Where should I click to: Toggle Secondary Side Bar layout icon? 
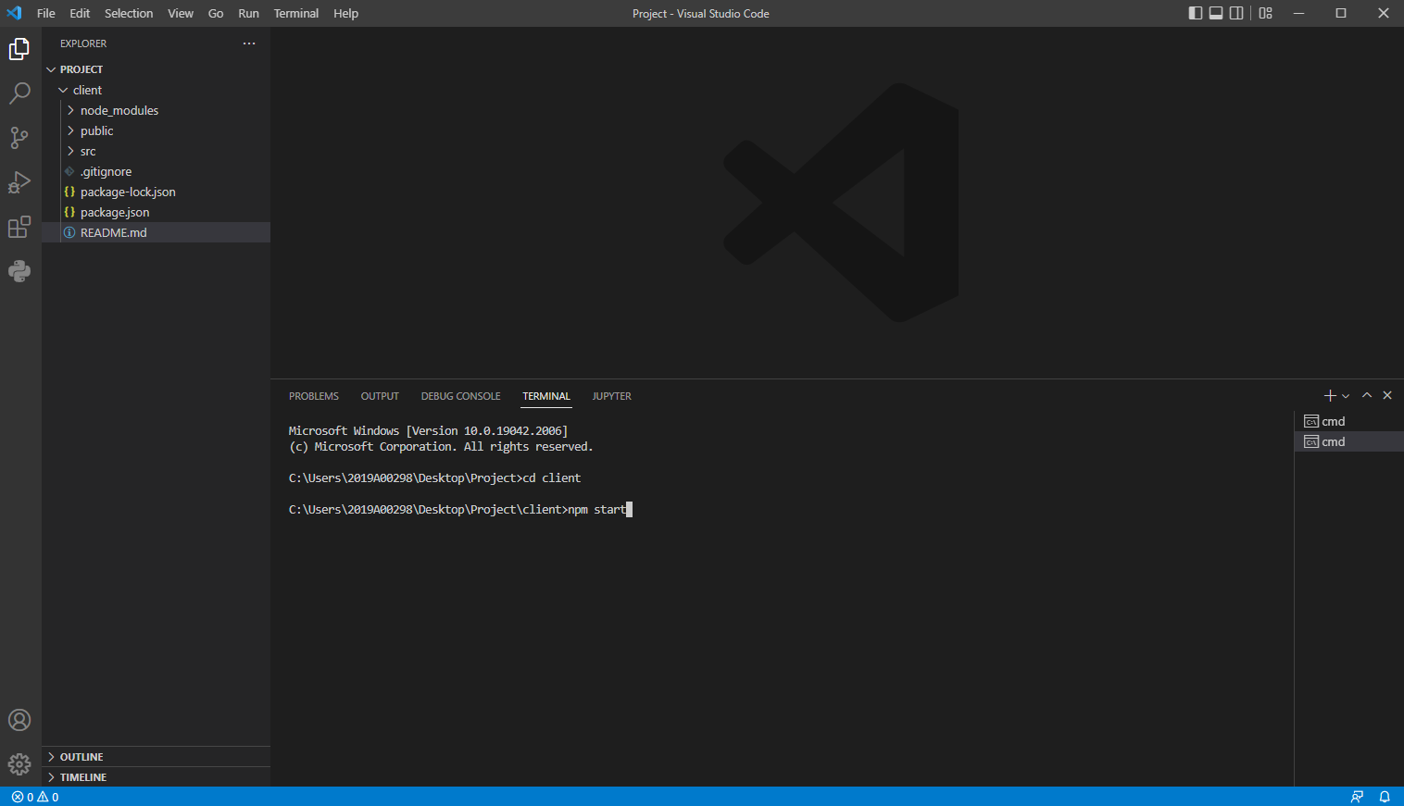point(1236,13)
